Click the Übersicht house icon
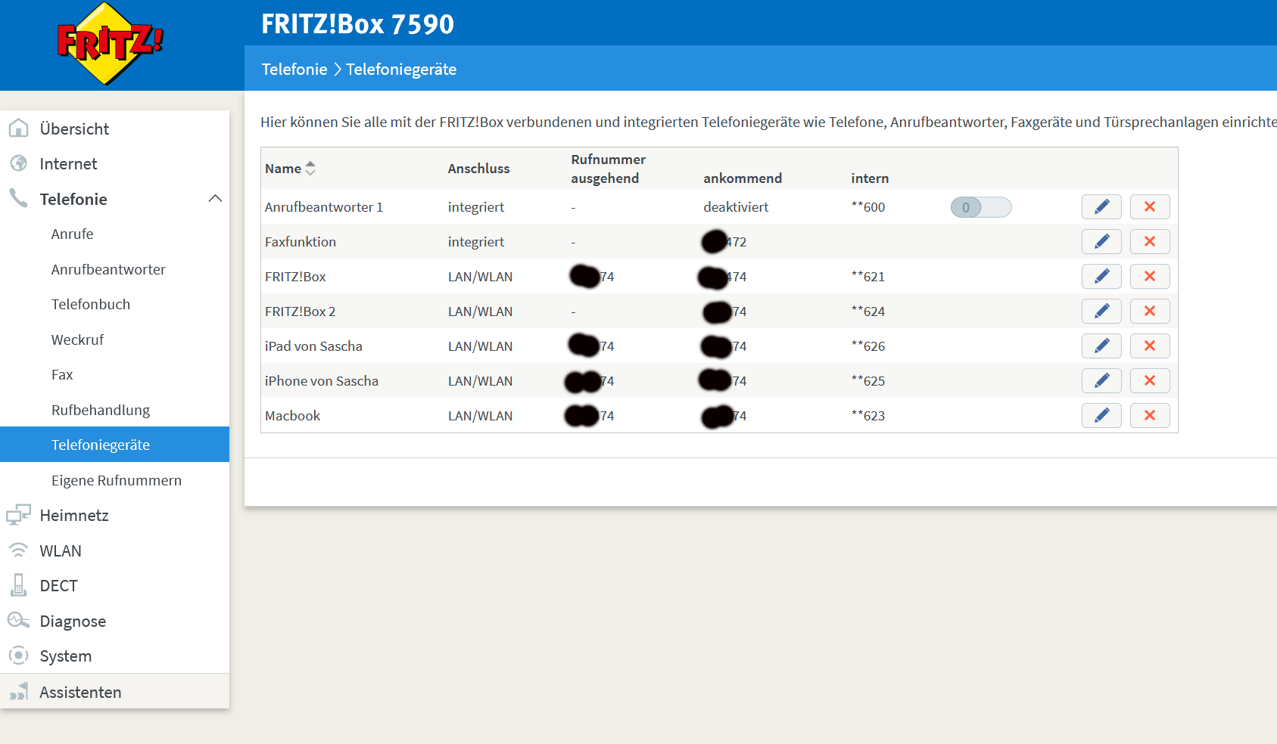 pos(19,129)
